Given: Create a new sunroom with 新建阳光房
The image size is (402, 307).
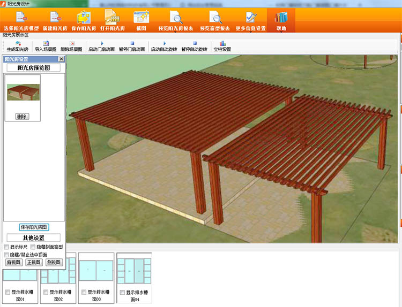Looking at the screenshot, I should click(x=55, y=21).
